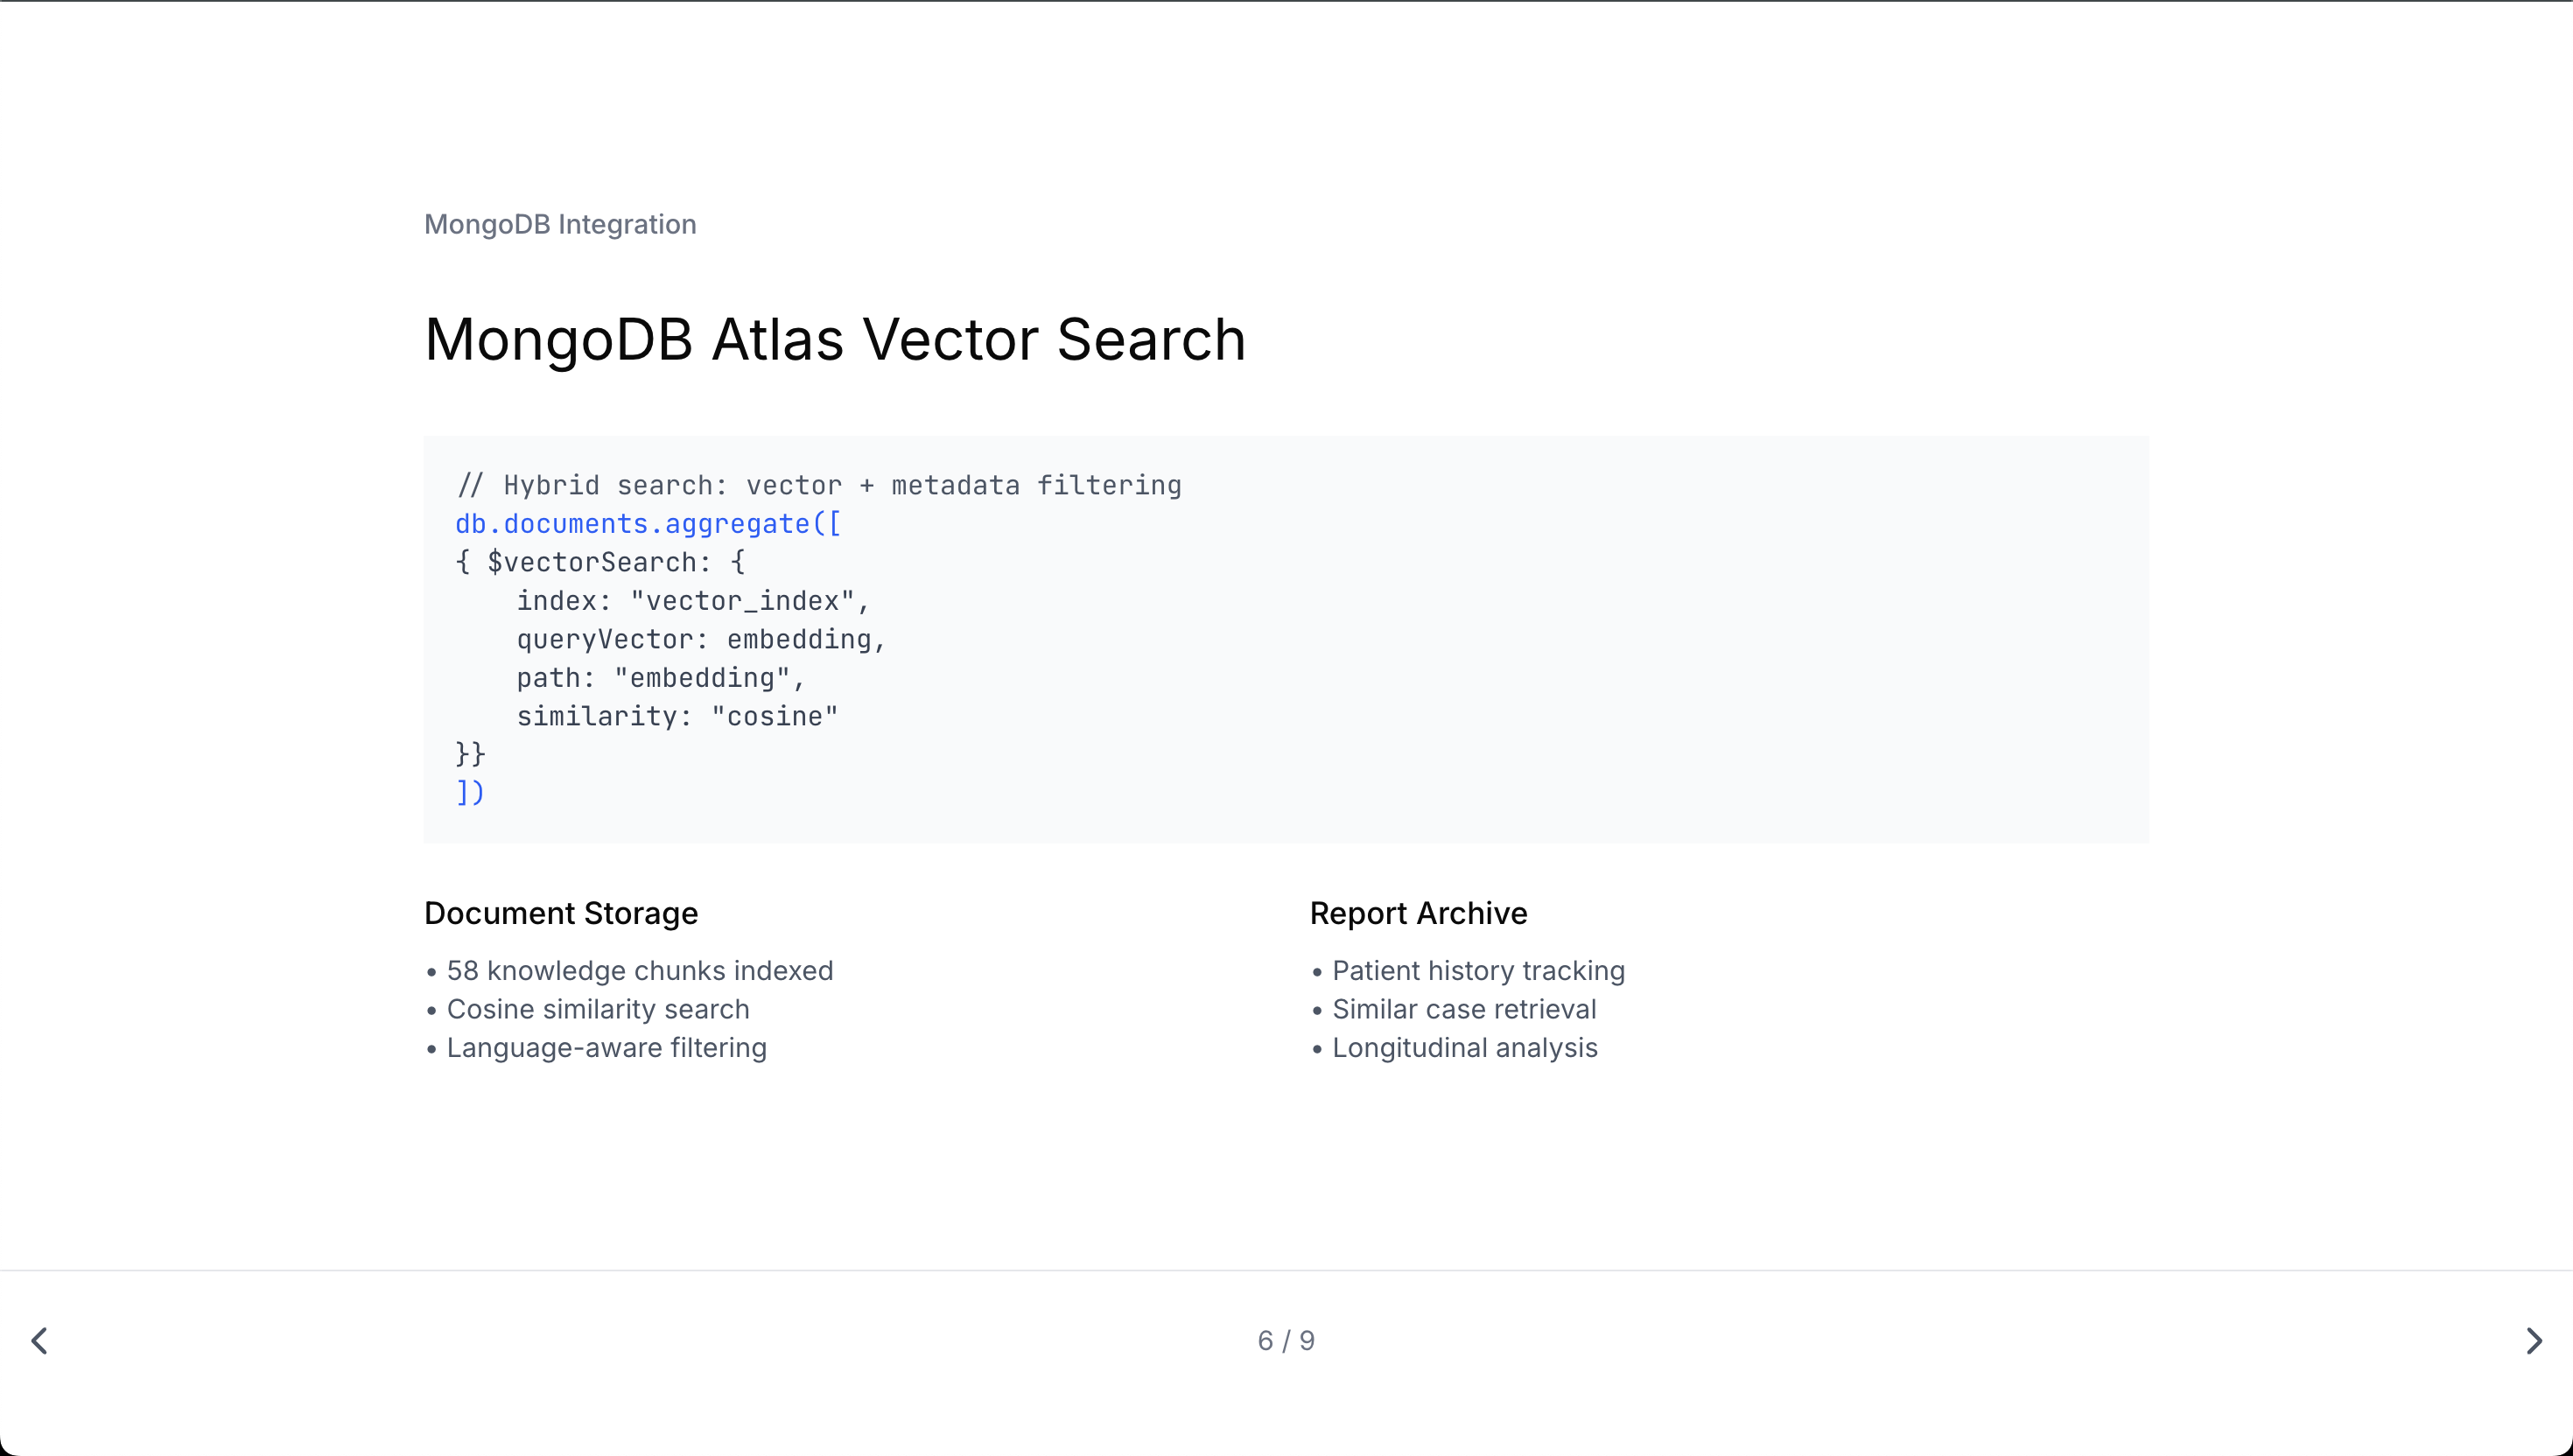Viewport: 2573px width, 1456px height.
Task: Click the closing blue bracket in code
Action: pyautogui.click(x=470, y=793)
